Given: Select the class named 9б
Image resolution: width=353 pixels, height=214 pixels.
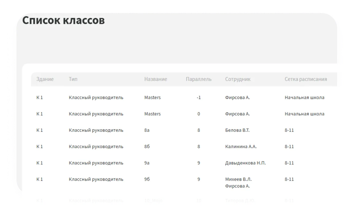Looking at the screenshot, I should coord(147,179).
